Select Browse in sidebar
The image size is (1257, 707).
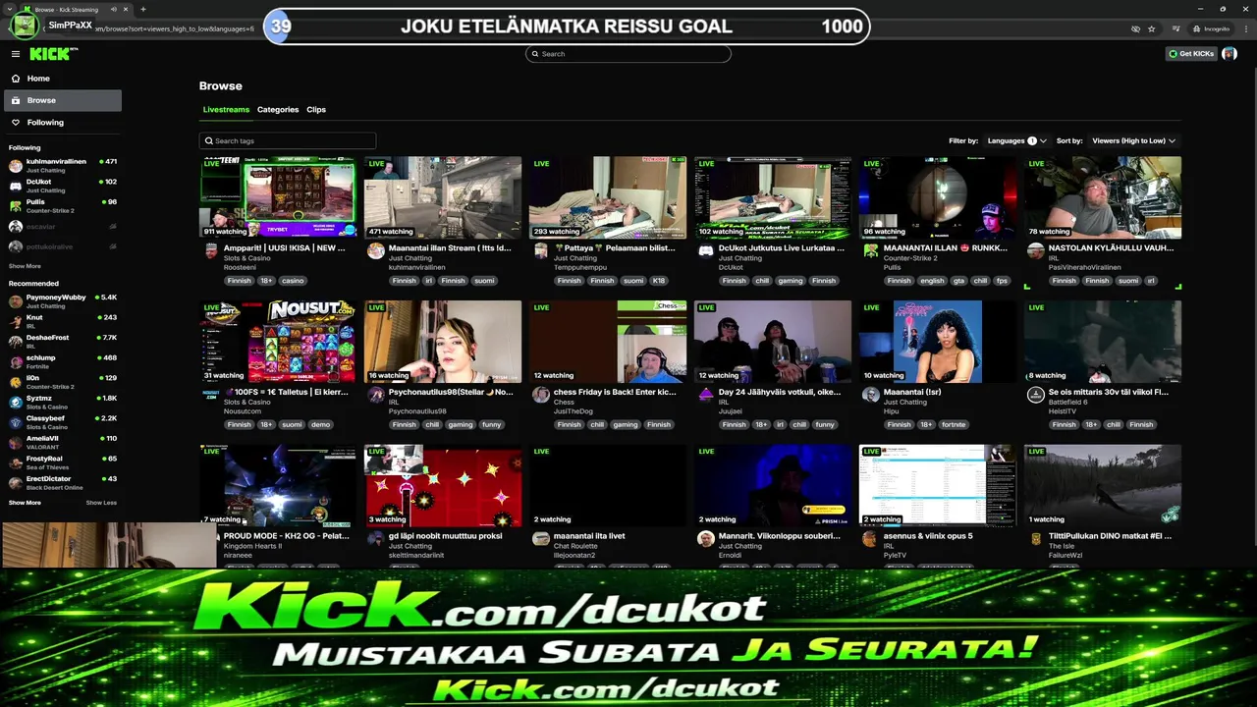coord(63,100)
